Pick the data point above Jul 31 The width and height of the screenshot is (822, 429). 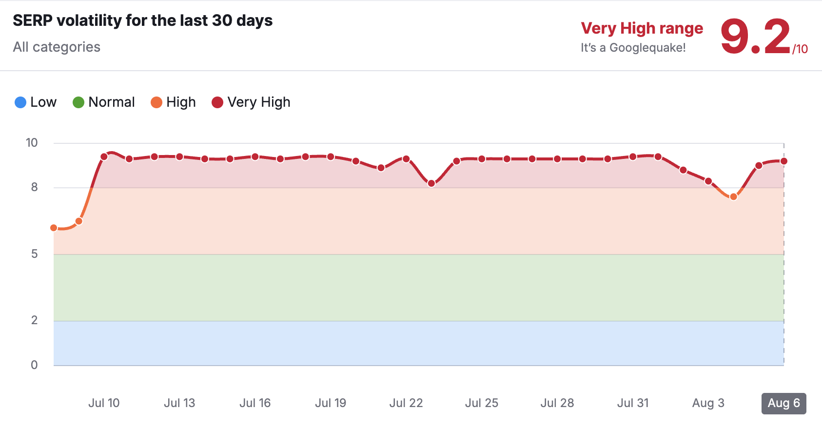(633, 157)
